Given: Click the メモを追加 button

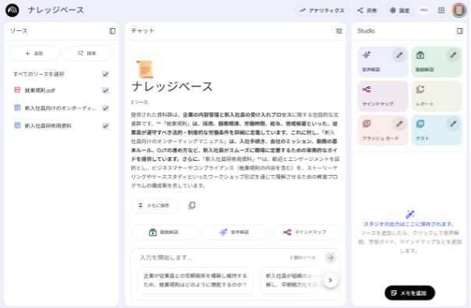Looking at the screenshot, I should point(409,293).
